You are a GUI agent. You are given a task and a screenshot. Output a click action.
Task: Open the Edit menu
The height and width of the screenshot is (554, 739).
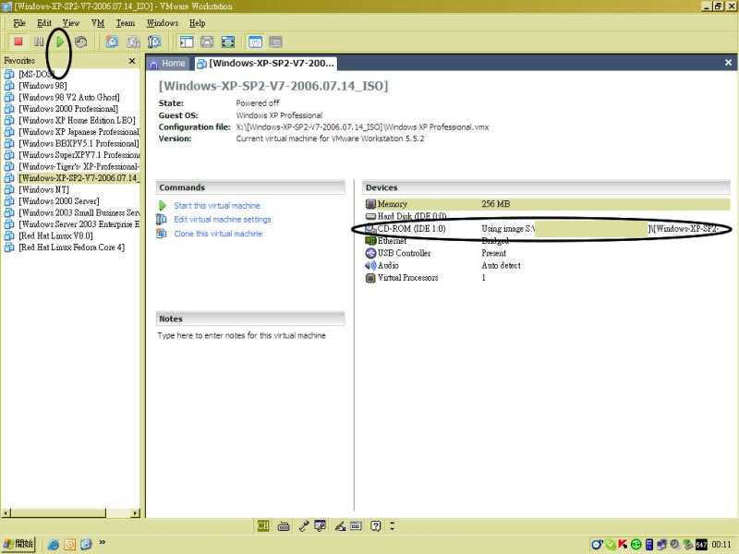click(x=44, y=23)
